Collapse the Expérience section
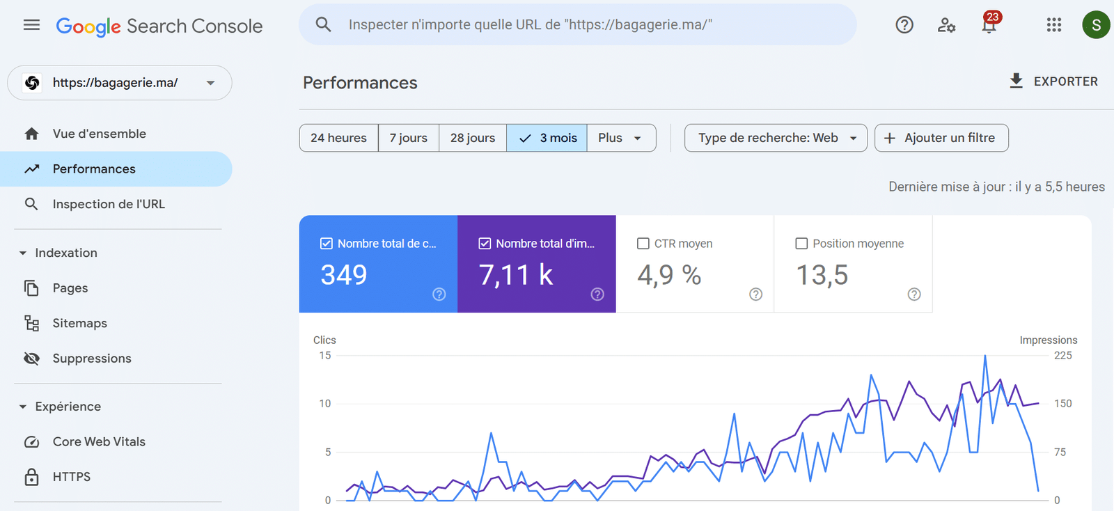 click(23, 407)
